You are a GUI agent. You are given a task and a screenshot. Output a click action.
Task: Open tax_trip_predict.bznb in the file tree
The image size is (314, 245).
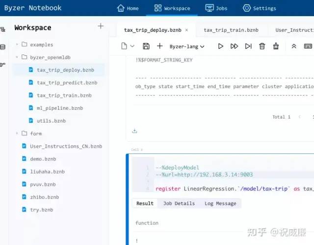(x=67, y=83)
